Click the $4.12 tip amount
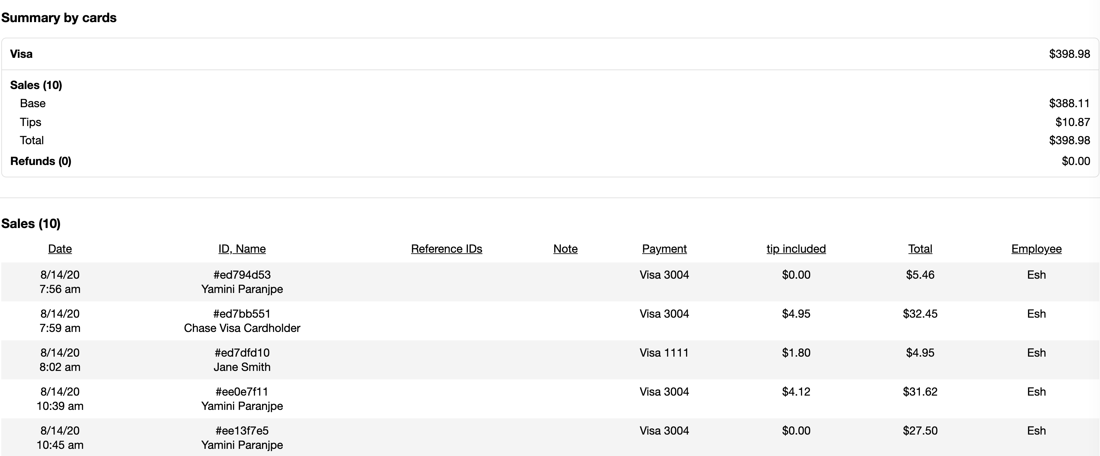The width and height of the screenshot is (1100, 456). tap(796, 391)
